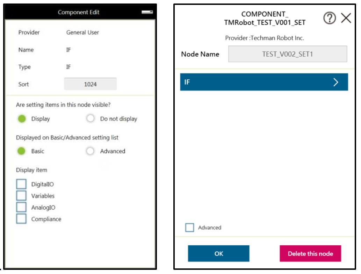Open the help question mark icon
This screenshot has height=274, width=361.
(330, 18)
